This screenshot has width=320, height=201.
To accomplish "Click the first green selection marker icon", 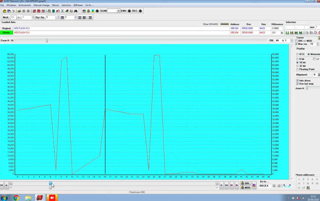I will [287, 33].
